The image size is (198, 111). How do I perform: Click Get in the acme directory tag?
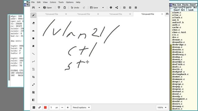tap(183, 10)
